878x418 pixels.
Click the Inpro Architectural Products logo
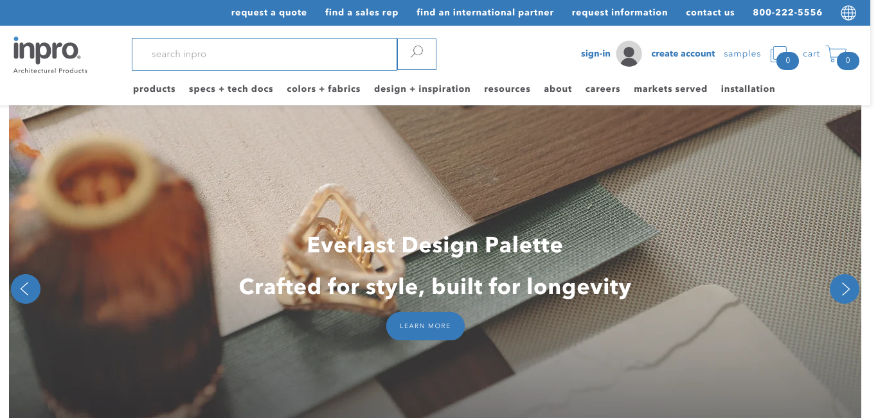tap(50, 55)
